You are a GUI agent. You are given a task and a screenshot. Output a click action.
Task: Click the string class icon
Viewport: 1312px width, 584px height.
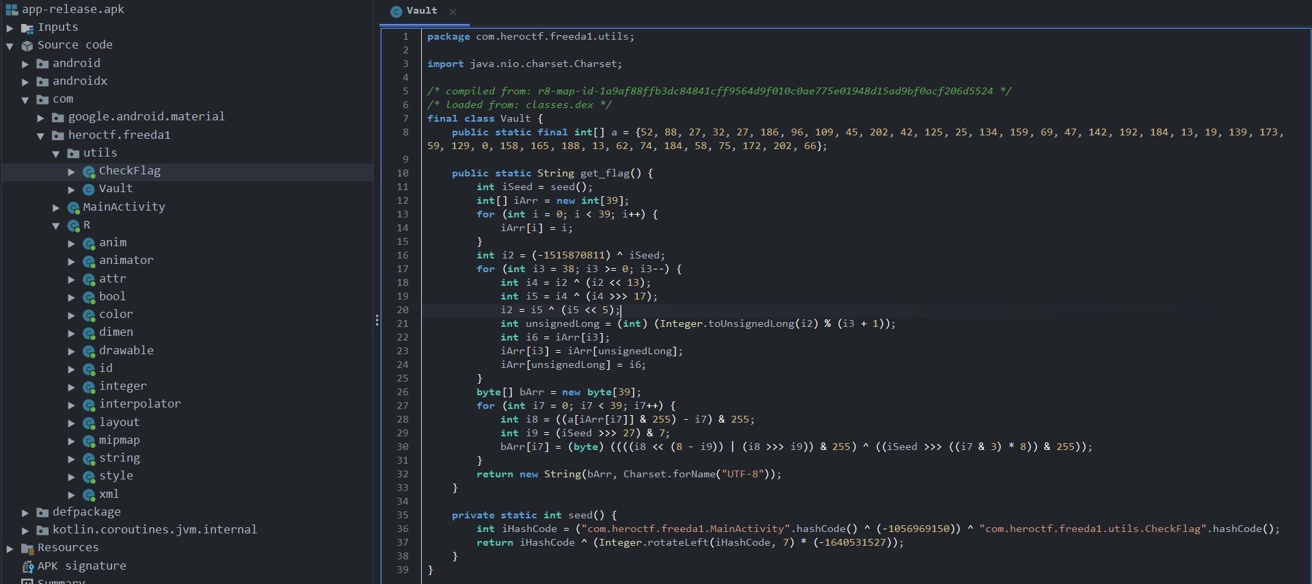coord(89,459)
